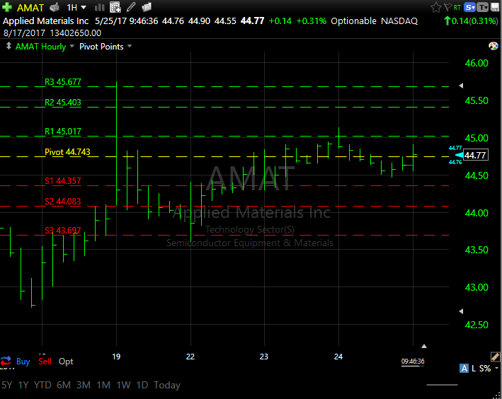Click the AMAT Hourly plot label
Viewport: 502px width, 399px height.
pyautogui.click(x=40, y=47)
